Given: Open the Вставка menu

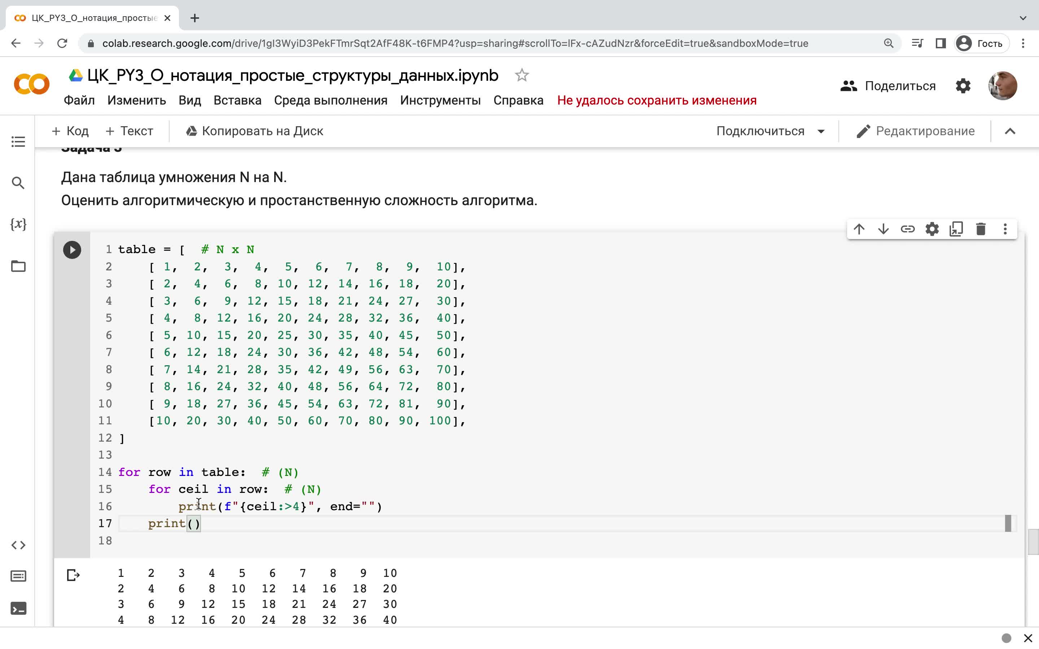Looking at the screenshot, I should pos(237,101).
